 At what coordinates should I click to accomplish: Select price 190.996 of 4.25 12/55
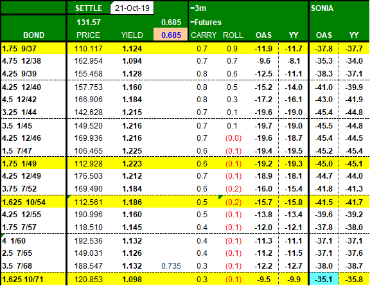[89, 215]
